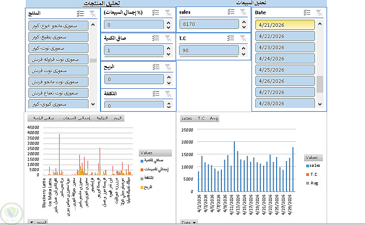
Task: Toggle multi-select in the T.C slicer
Action: (230, 38)
